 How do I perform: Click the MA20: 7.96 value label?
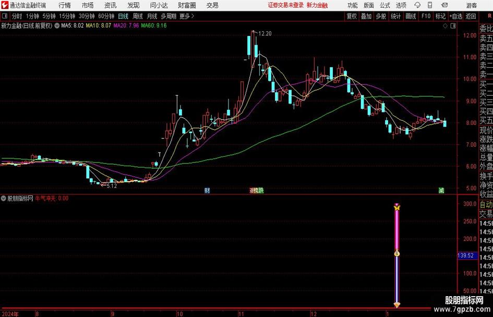(126, 26)
